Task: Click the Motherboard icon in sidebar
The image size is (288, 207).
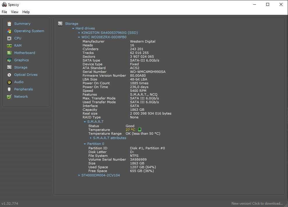Action: (x=9, y=53)
